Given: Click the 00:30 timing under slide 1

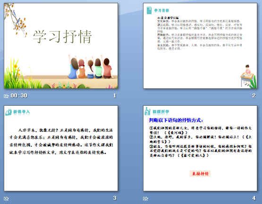Looking at the screenshot, I should tap(19, 95).
